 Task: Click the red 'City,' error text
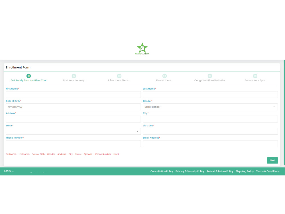71,154
